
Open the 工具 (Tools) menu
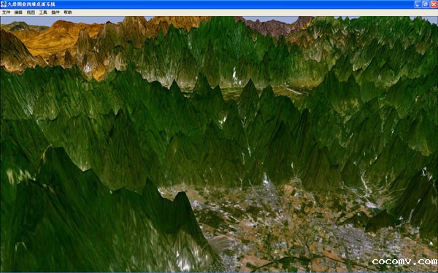click(x=43, y=12)
